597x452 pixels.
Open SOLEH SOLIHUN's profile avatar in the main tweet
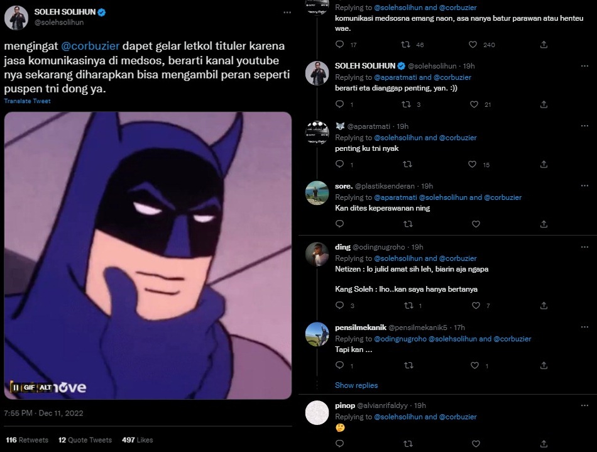[16, 17]
